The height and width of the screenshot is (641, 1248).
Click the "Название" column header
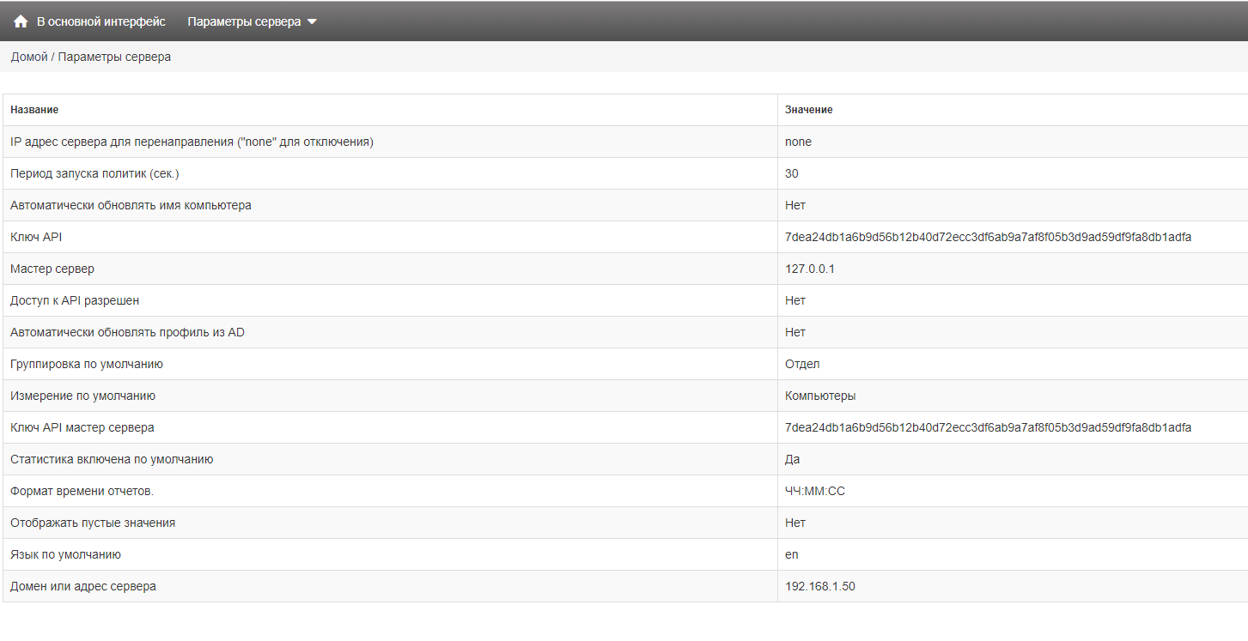[34, 110]
